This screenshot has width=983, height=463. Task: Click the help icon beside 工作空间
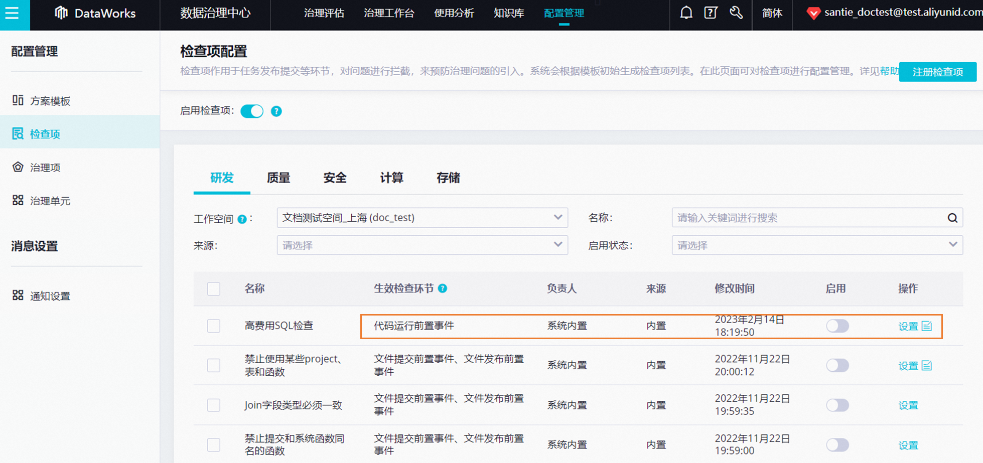[242, 219]
